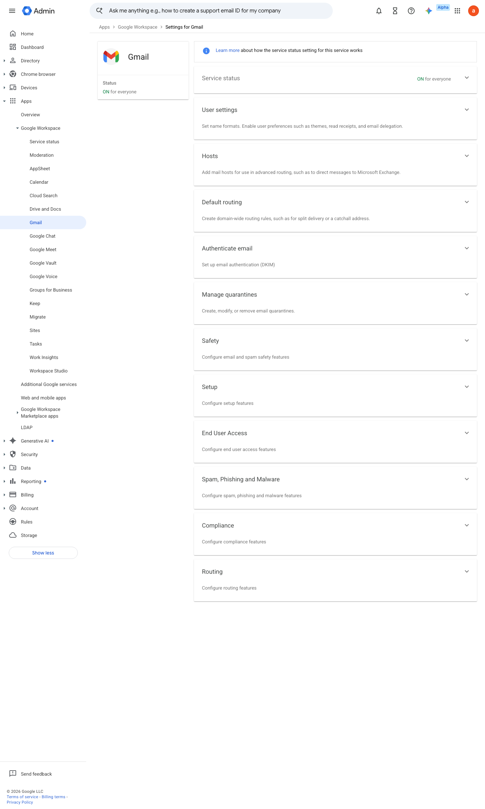Click the Gmail envelope logo

(x=111, y=57)
